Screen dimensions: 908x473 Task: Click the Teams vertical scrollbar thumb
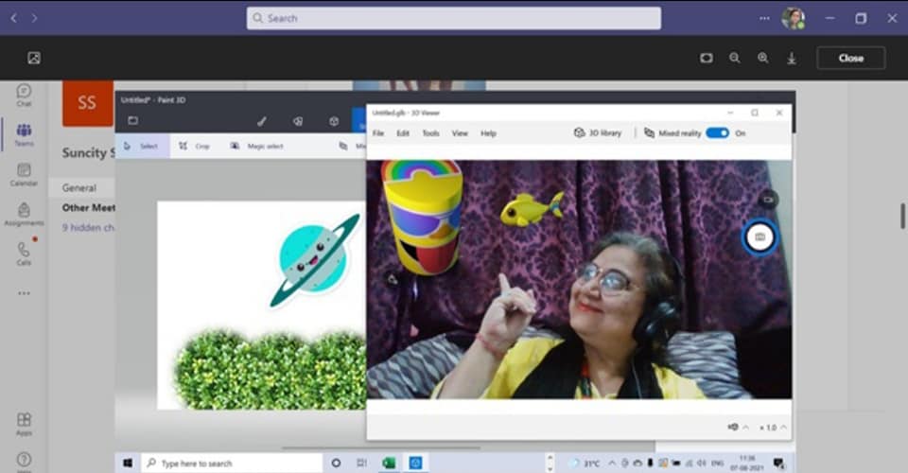click(902, 216)
